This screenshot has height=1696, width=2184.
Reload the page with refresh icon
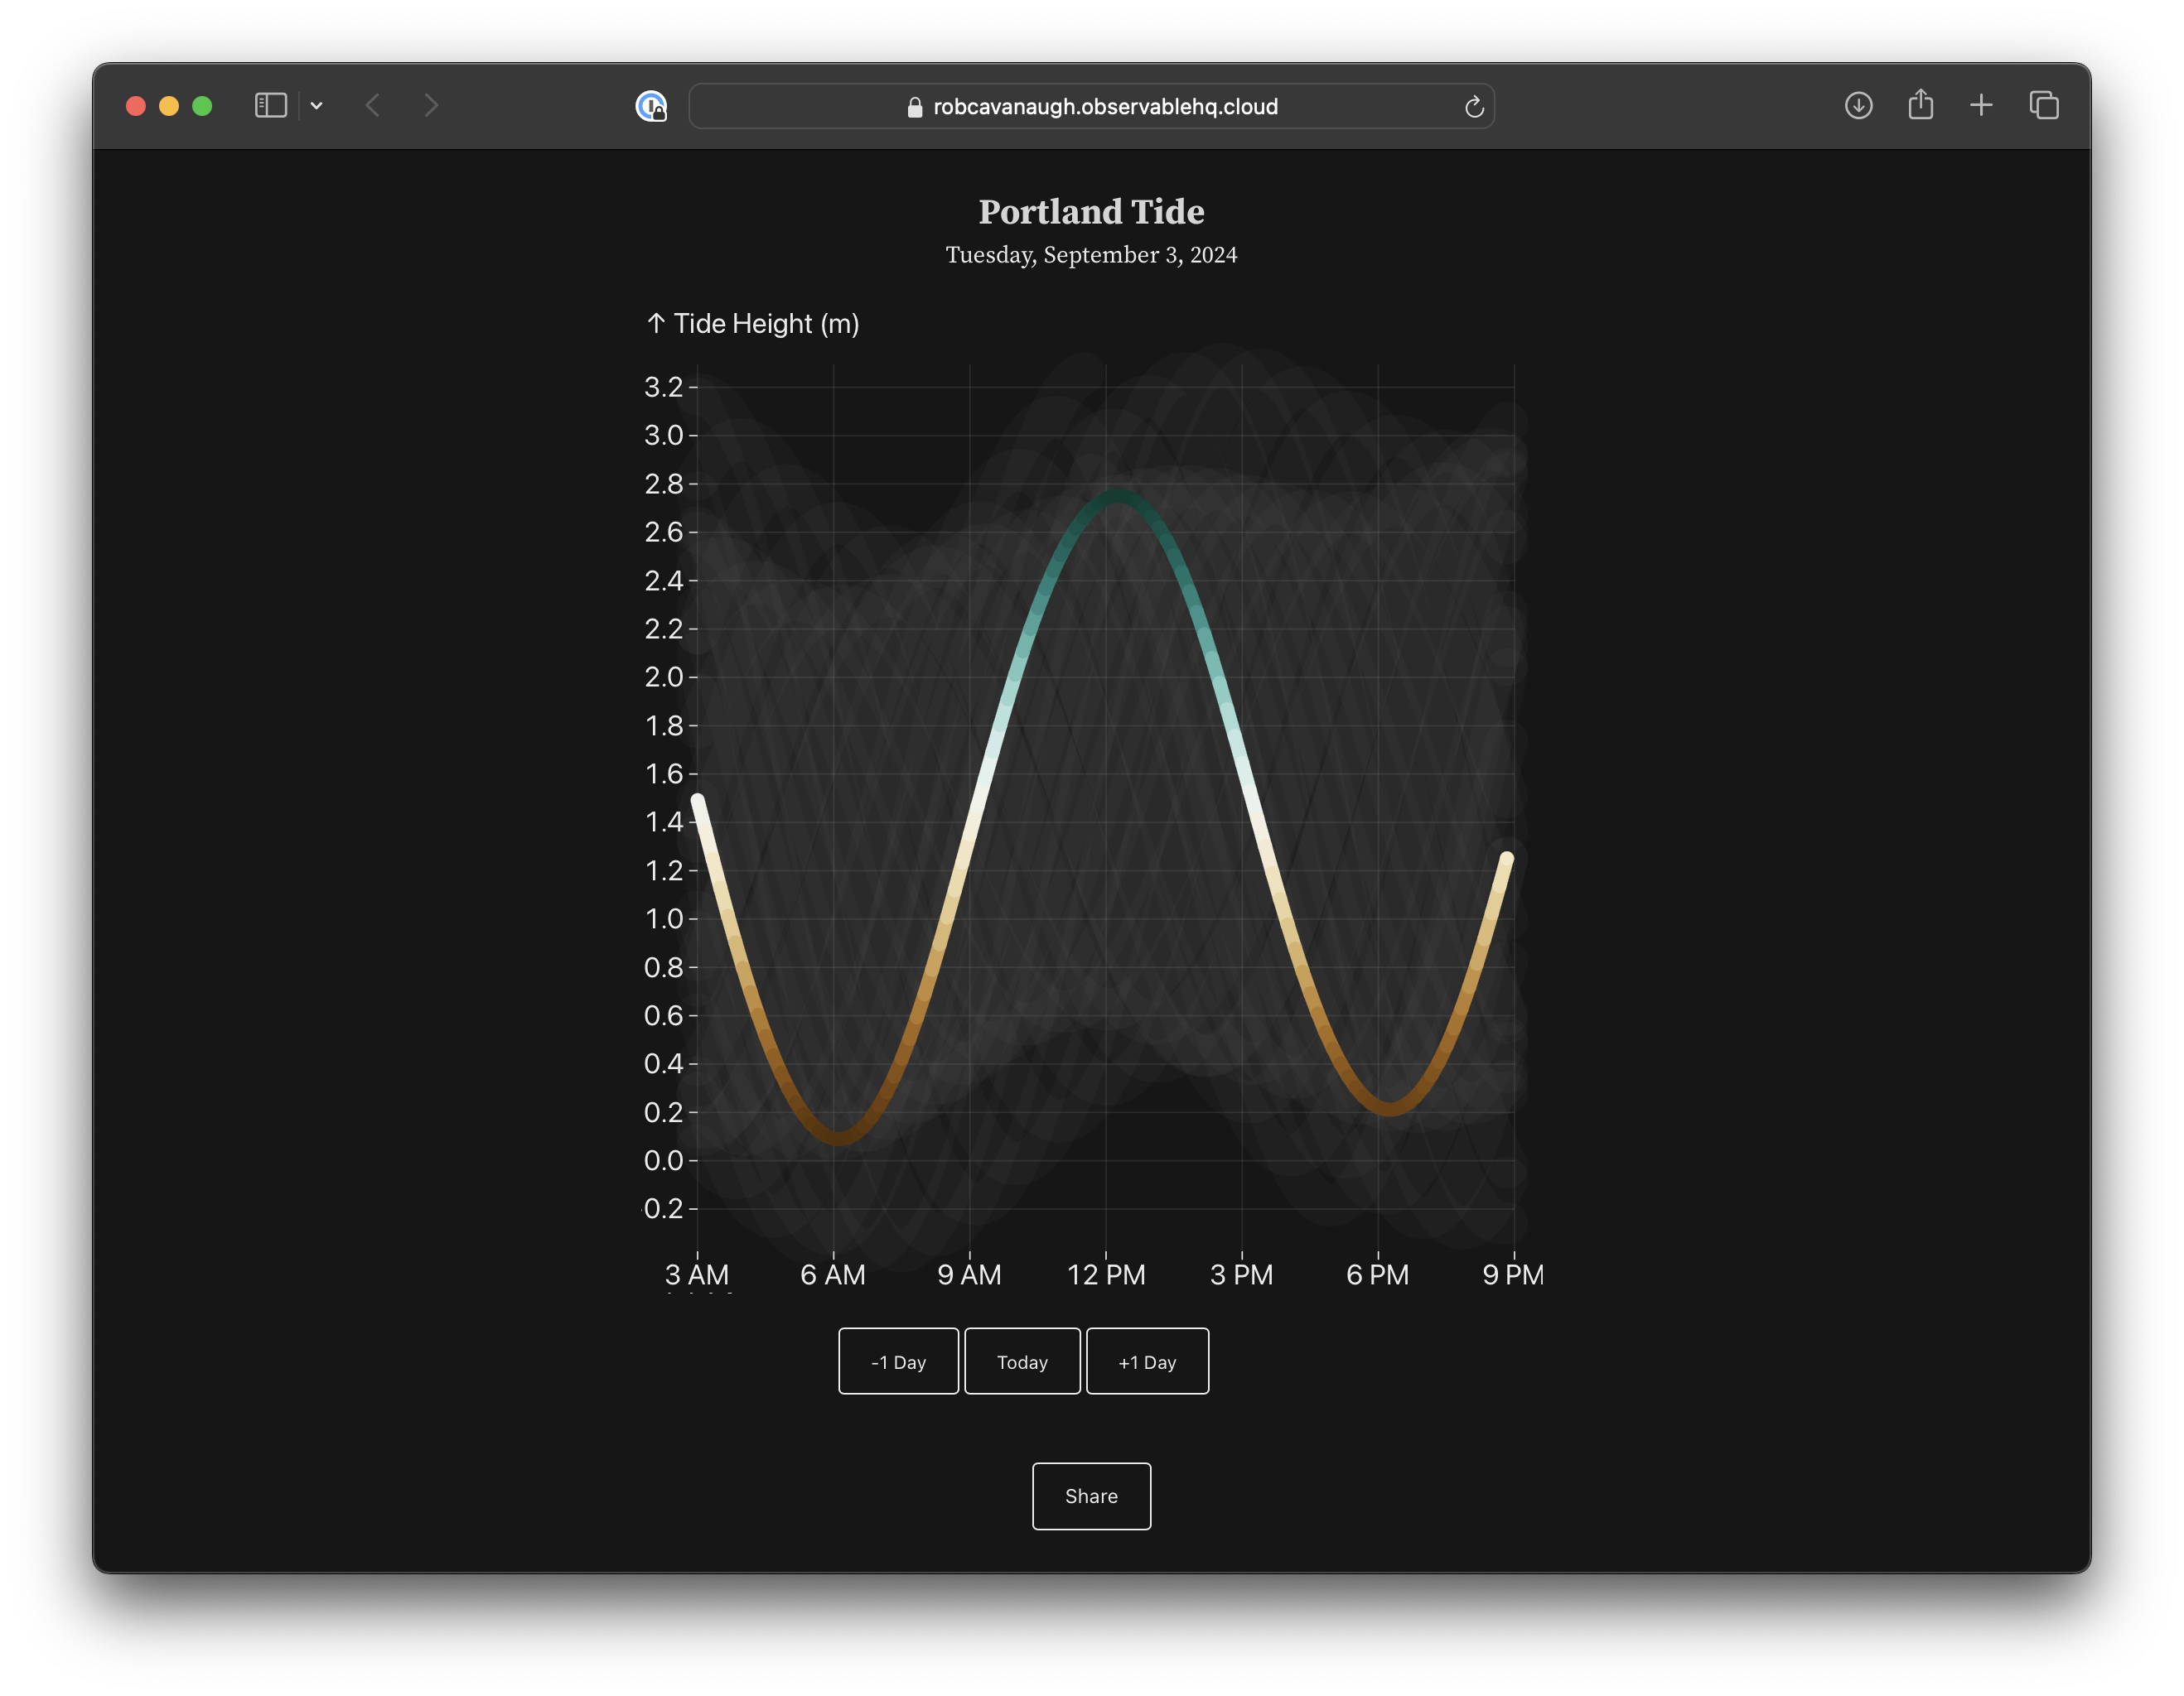[1473, 107]
